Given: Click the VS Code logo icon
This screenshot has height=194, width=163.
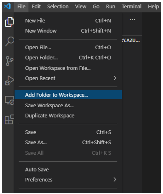Looking at the screenshot, I should [x=7, y=6].
